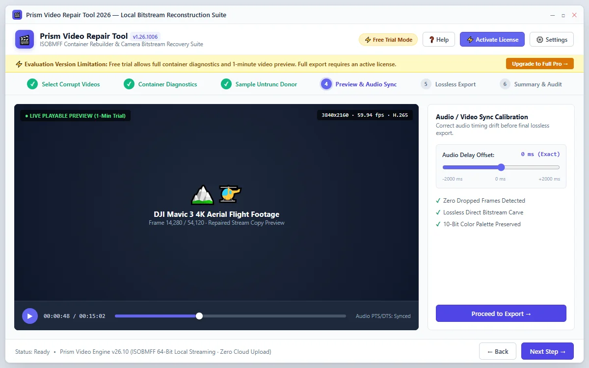
Task: Click the +2000 ms slider label
Action: 549,179
